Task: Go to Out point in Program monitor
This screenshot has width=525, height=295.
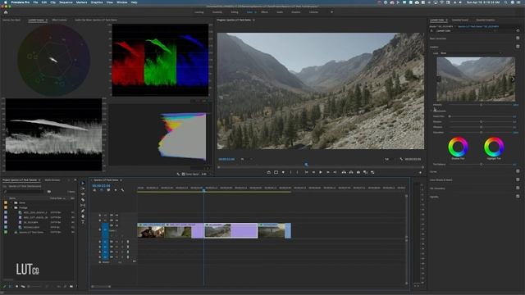Action: [335, 172]
